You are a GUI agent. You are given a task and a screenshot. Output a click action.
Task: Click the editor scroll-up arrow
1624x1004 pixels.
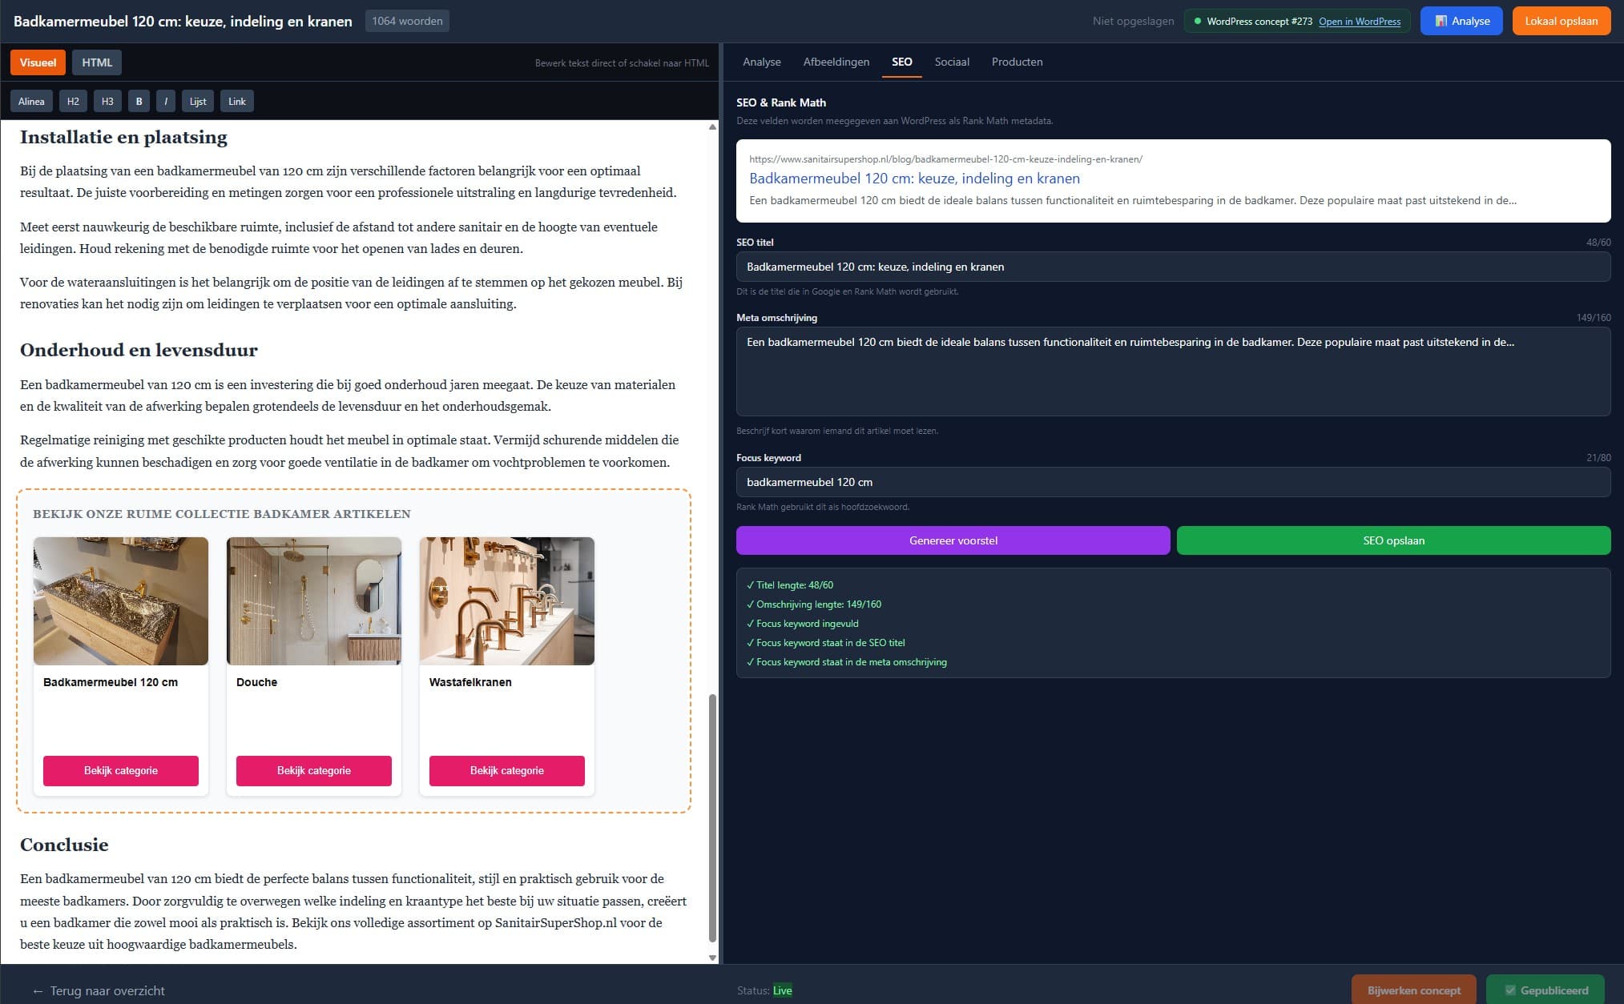(x=712, y=127)
